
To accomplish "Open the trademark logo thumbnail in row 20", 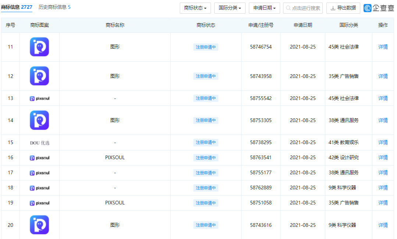I will (x=39, y=225).
